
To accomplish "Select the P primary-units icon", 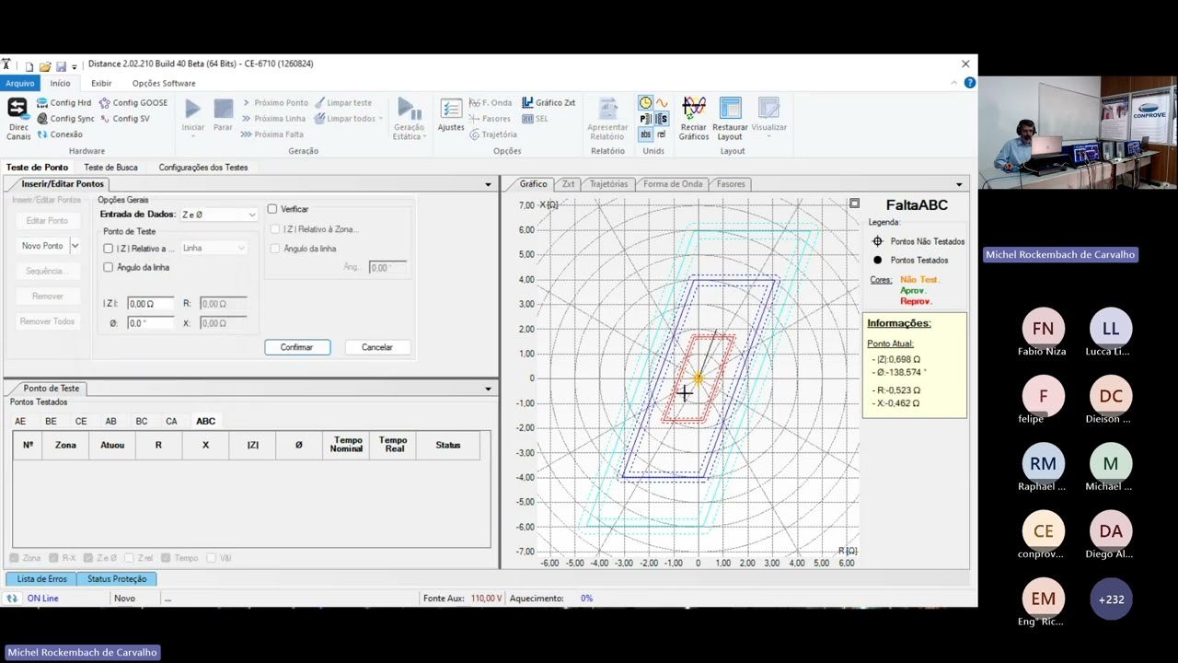I will 645,119.
